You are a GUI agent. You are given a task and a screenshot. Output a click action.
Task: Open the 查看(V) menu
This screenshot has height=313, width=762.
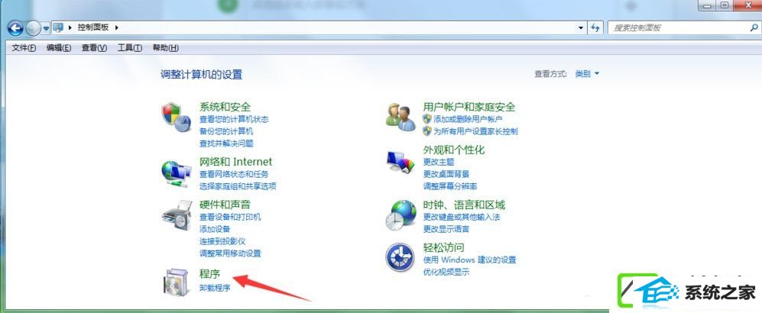pos(94,47)
